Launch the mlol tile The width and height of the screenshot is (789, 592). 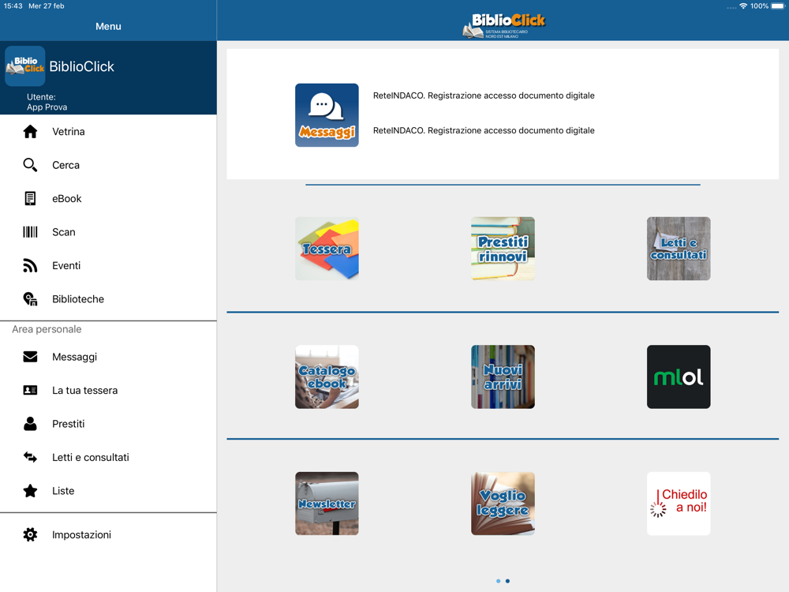[x=679, y=377]
